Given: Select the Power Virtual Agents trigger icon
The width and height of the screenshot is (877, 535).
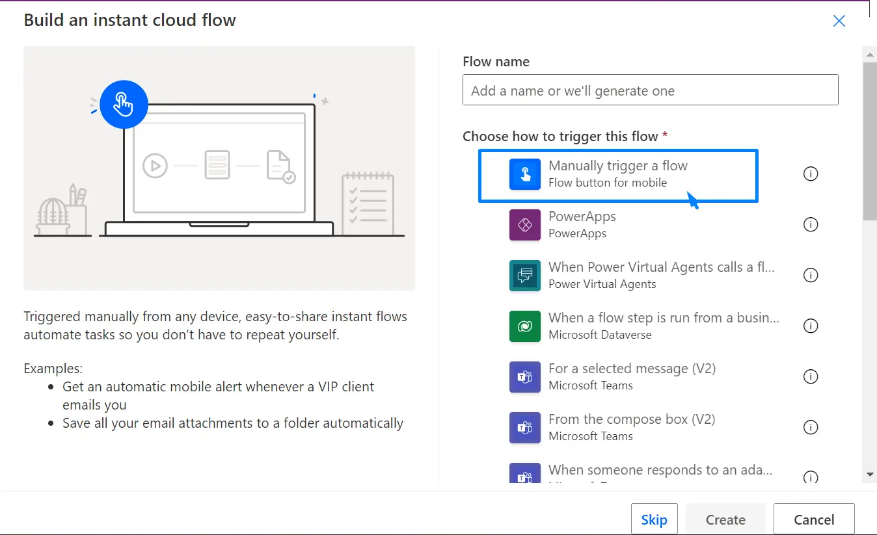Looking at the screenshot, I should click(525, 276).
